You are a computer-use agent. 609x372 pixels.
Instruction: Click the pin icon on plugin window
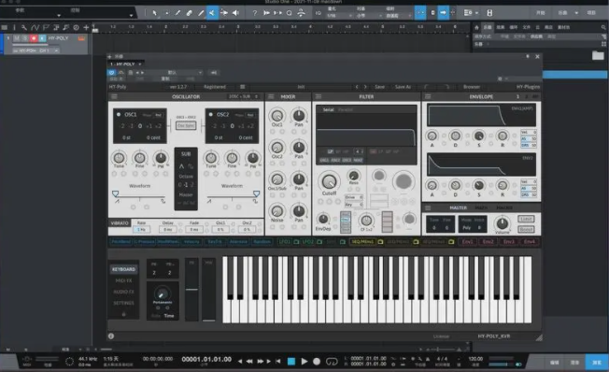(528, 56)
